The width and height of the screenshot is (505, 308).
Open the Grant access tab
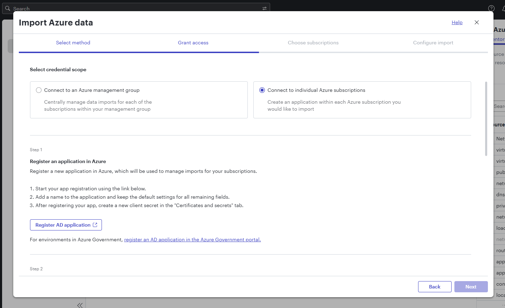pos(193,43)
